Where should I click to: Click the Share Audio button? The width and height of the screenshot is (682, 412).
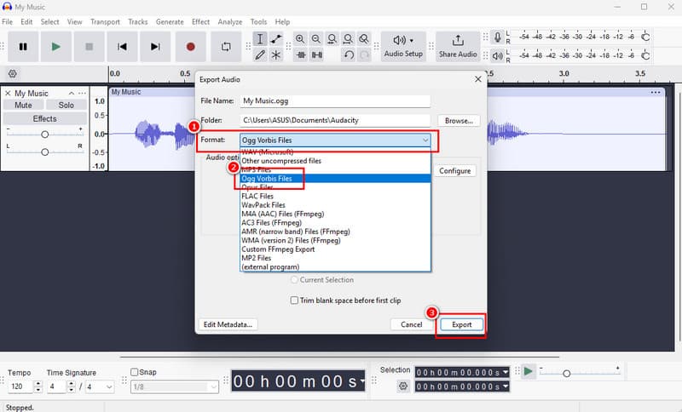coord(458,47)
